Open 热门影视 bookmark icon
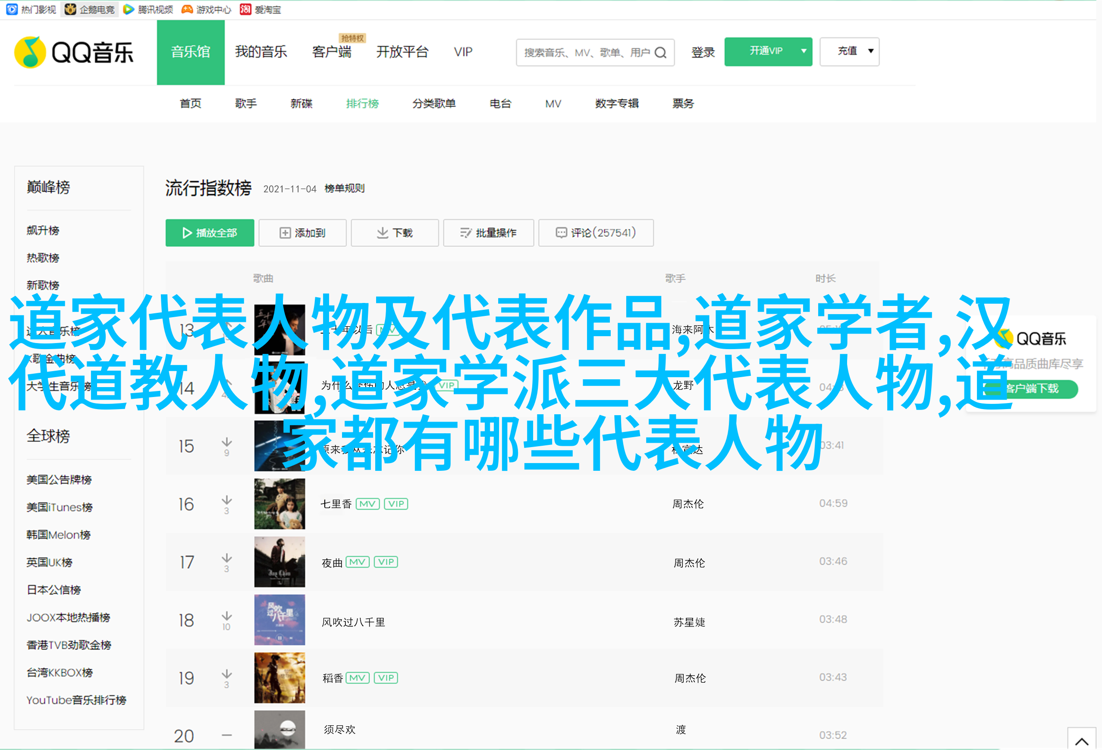 coord(11,9)
